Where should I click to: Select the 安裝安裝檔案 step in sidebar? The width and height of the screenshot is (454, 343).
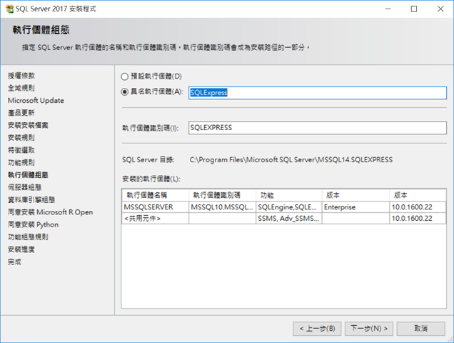pyautogui.click(x=28, y=125)
